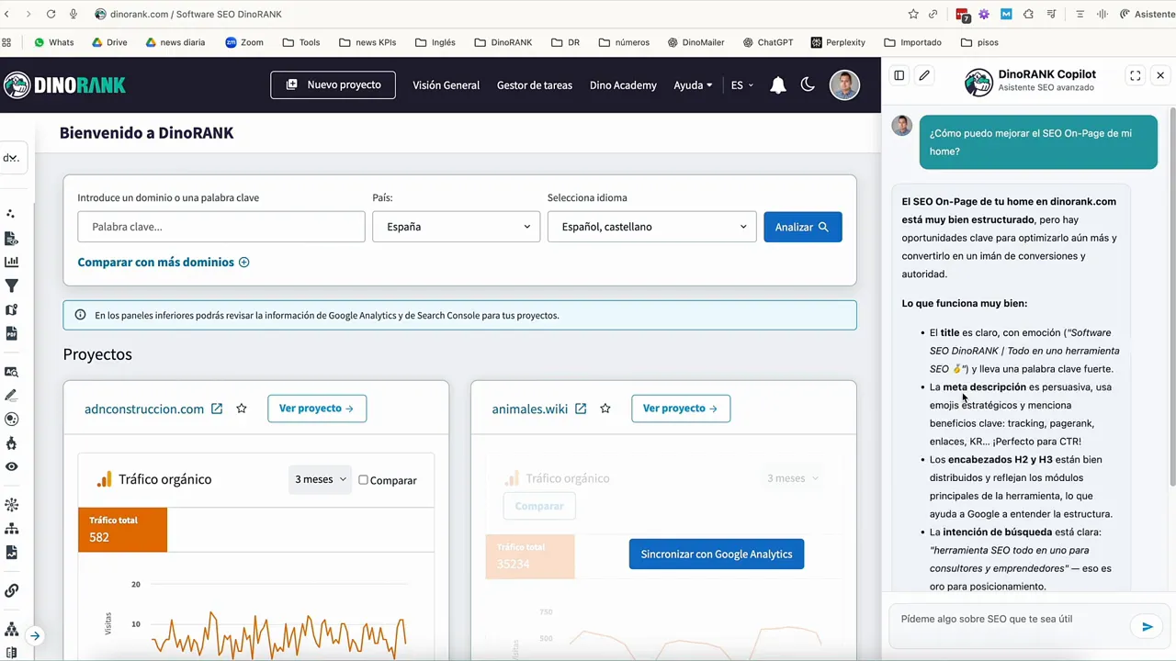1176x661 pixels.
Task: Send the Copilot message with arrow icon
Action: [1147, 627]
